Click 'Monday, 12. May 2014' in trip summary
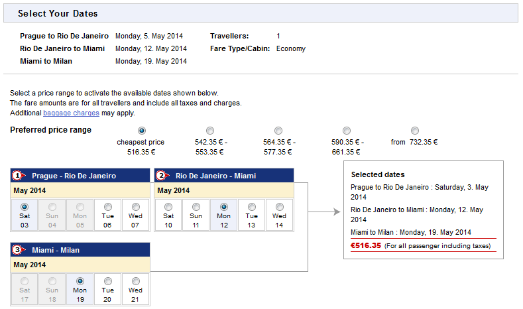The image size is (523, 309). 151,48
